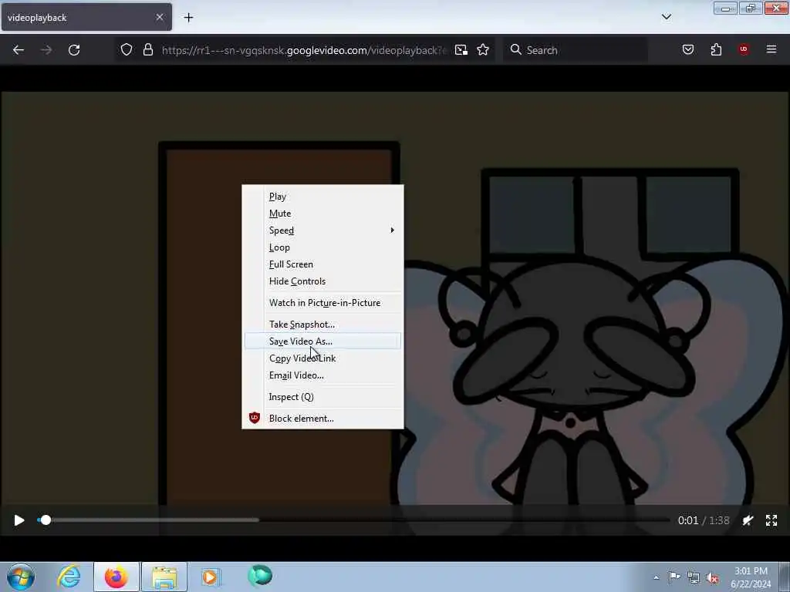Viewport: 790px width, 592px height.
Task: Show hidden tray icons arrow
Action: point(656,577)
